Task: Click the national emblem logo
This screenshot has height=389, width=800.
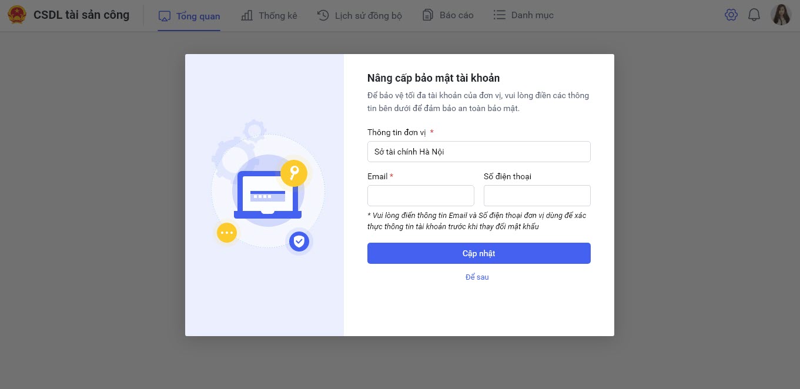Action: point(17,15)
